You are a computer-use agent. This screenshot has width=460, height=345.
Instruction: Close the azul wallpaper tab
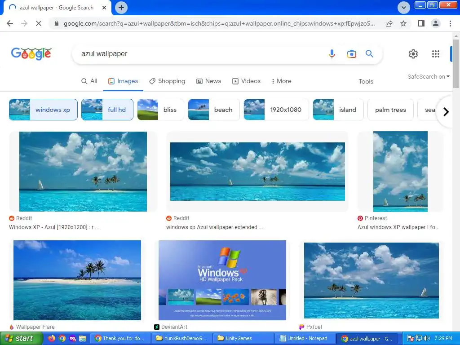pos(104,8)
